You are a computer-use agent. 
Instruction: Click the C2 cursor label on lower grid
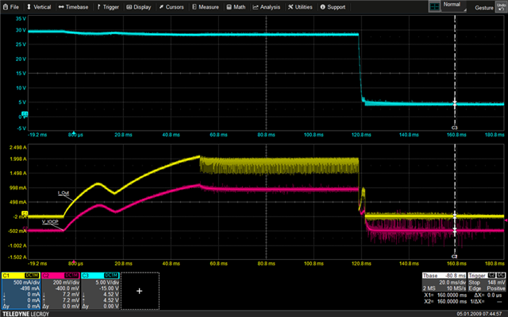(454, 257)
